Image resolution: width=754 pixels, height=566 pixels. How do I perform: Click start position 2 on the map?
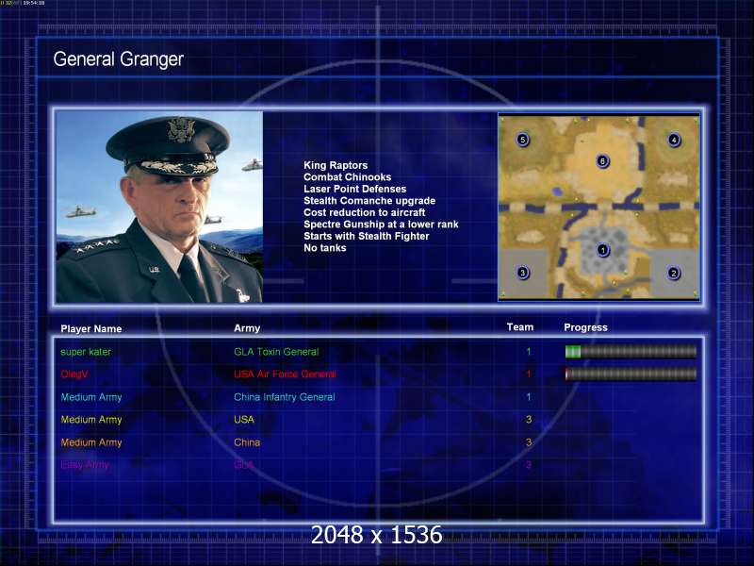pos(673,273)
